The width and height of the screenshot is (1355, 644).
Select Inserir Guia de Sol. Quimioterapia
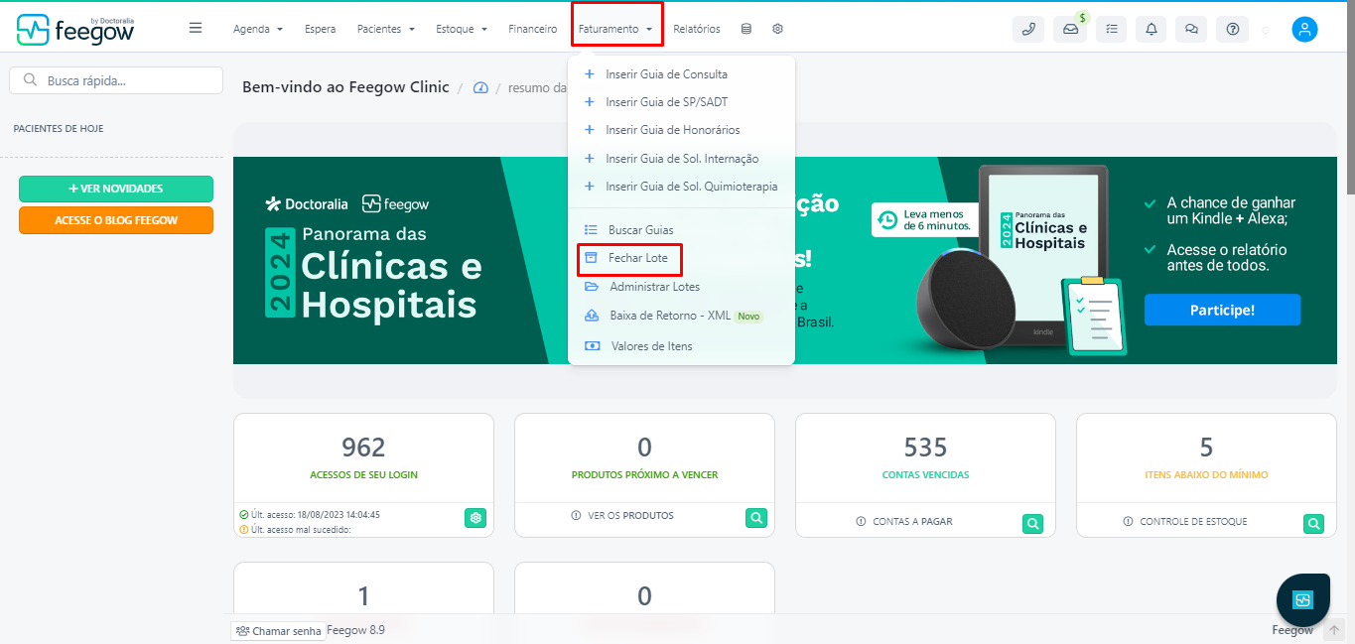682,187
